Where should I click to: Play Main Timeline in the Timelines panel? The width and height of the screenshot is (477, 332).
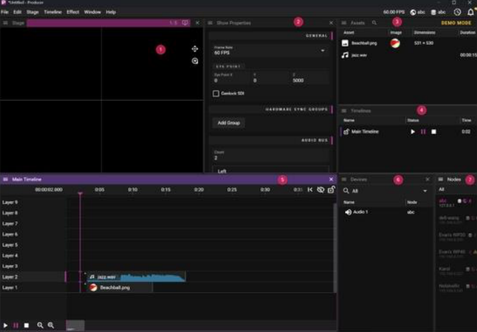point(413,132)
